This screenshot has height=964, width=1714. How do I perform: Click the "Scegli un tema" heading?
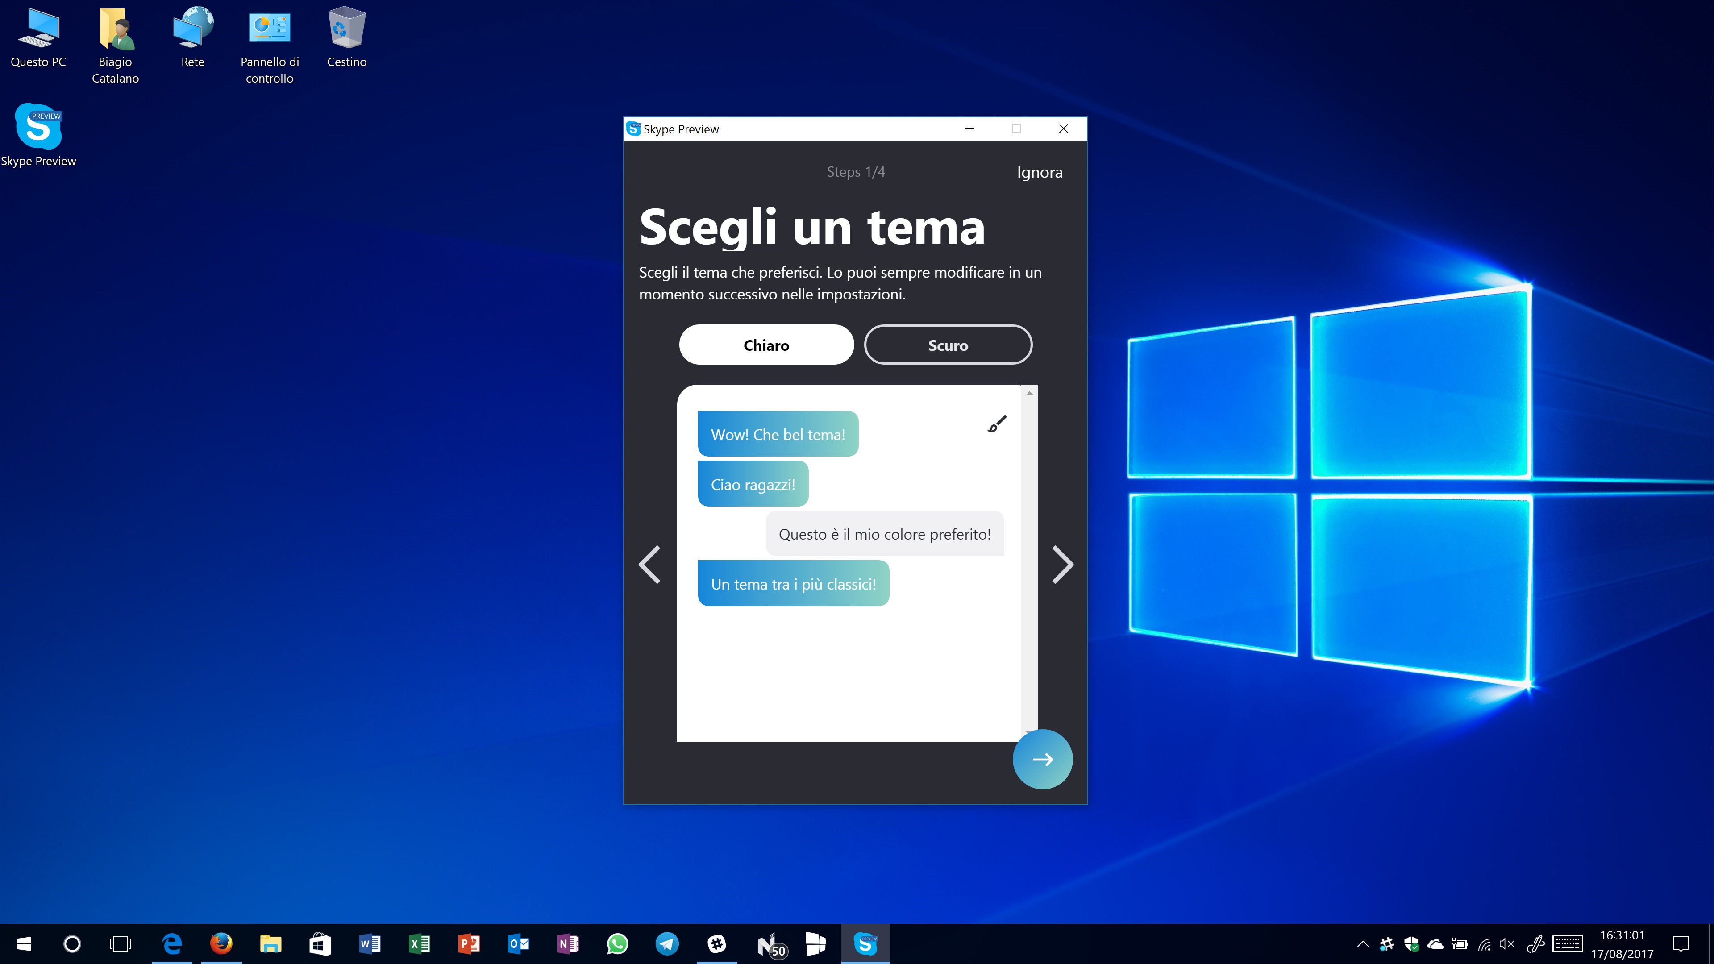click(812, 227)
